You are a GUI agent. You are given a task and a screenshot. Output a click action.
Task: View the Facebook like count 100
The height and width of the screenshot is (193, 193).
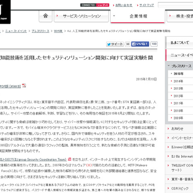click(x=154, y=44)
